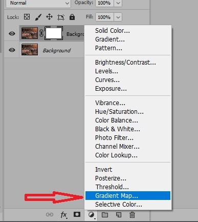Screen dimensions: 198x222
Task: Select Hue/Saturation in the adjustment menu
Action: [x=119, y=112]
